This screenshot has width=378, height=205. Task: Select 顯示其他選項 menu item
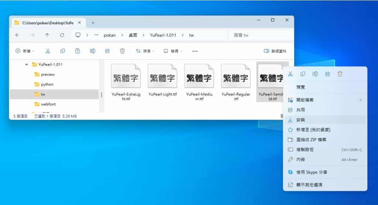click(325, 185)
